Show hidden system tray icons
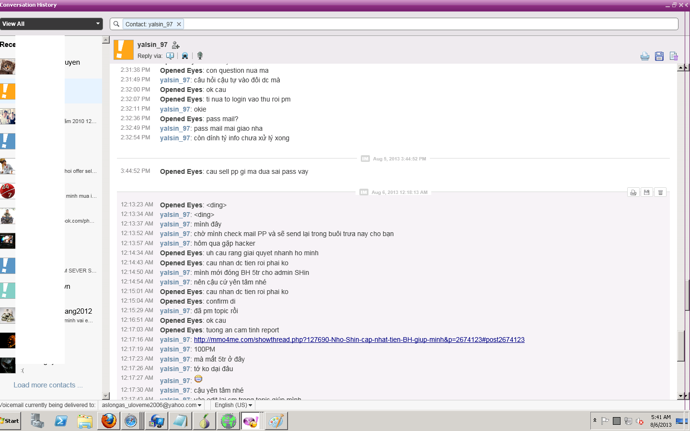Viewport: 690px width, 431px height. tap(595, 420)
